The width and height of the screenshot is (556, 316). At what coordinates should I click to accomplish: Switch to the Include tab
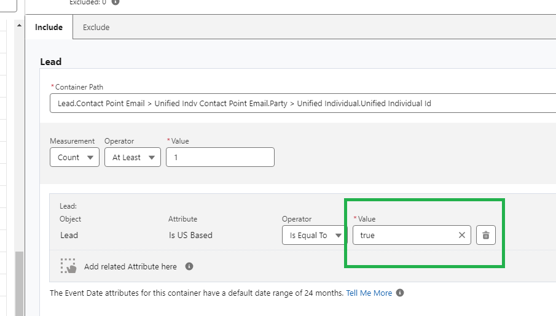[x=49, y=27]
